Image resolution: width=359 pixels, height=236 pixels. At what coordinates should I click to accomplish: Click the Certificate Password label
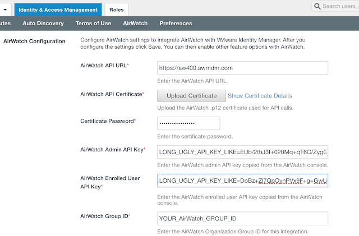click(x=108, y=121)
